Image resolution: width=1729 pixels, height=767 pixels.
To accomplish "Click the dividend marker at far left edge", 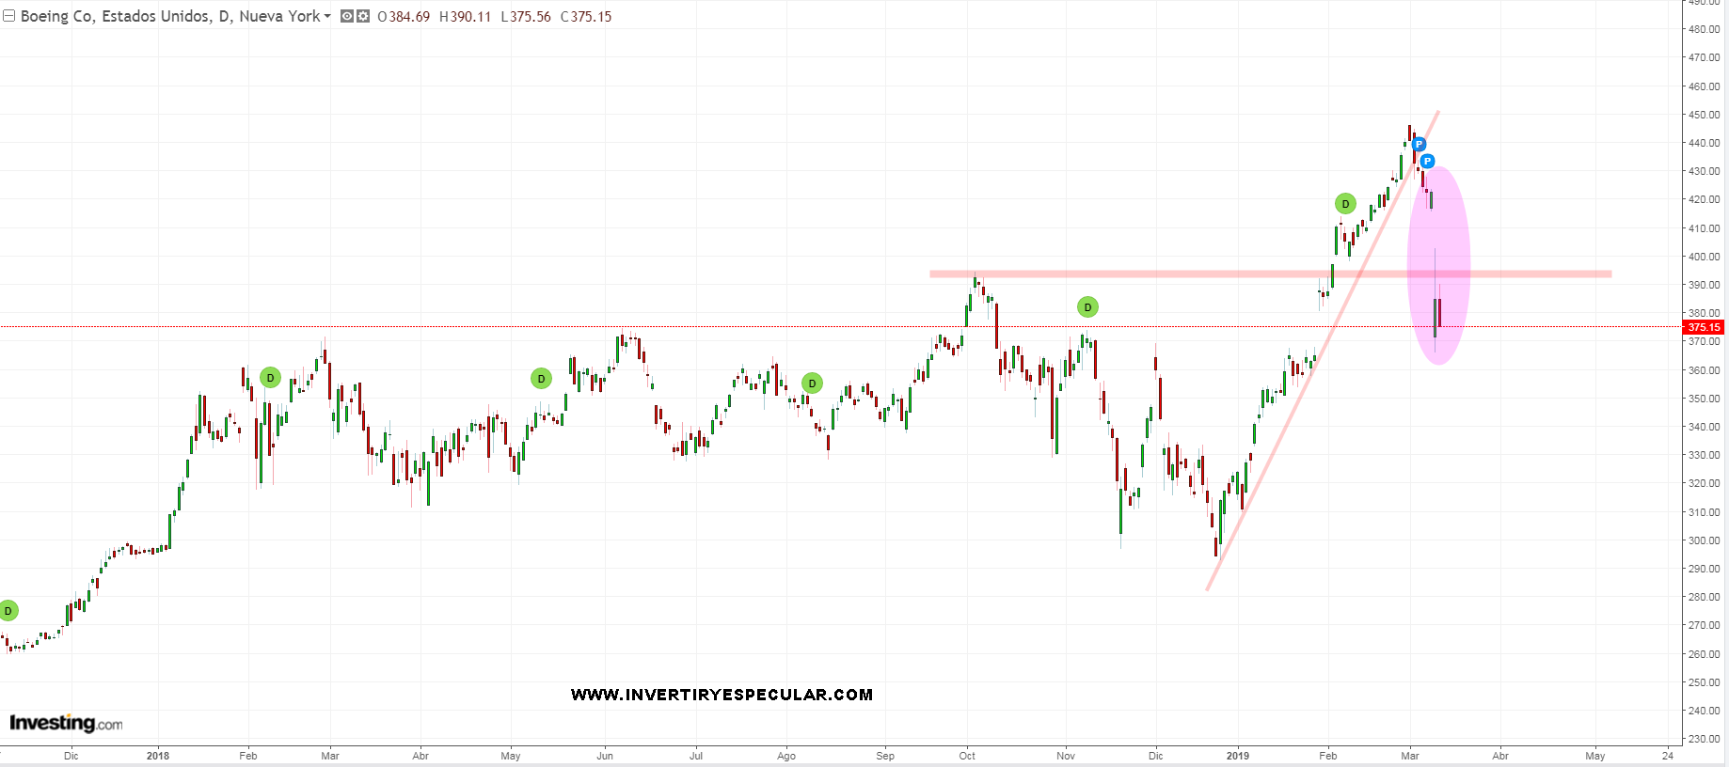I will pyautogui.click(x=8, y=611).
